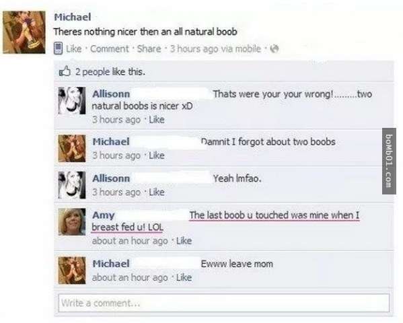Click Comment link under main post
The height and width of the screenshot is (323, 403).
110,48
